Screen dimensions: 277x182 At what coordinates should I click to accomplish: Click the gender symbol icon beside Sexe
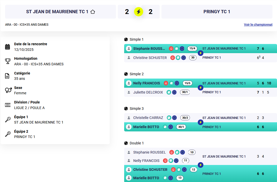pyautogui.click(x=8, y=90)
